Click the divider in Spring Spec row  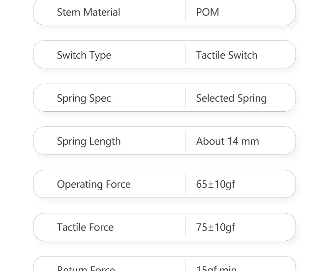click(x=186, y=97)
